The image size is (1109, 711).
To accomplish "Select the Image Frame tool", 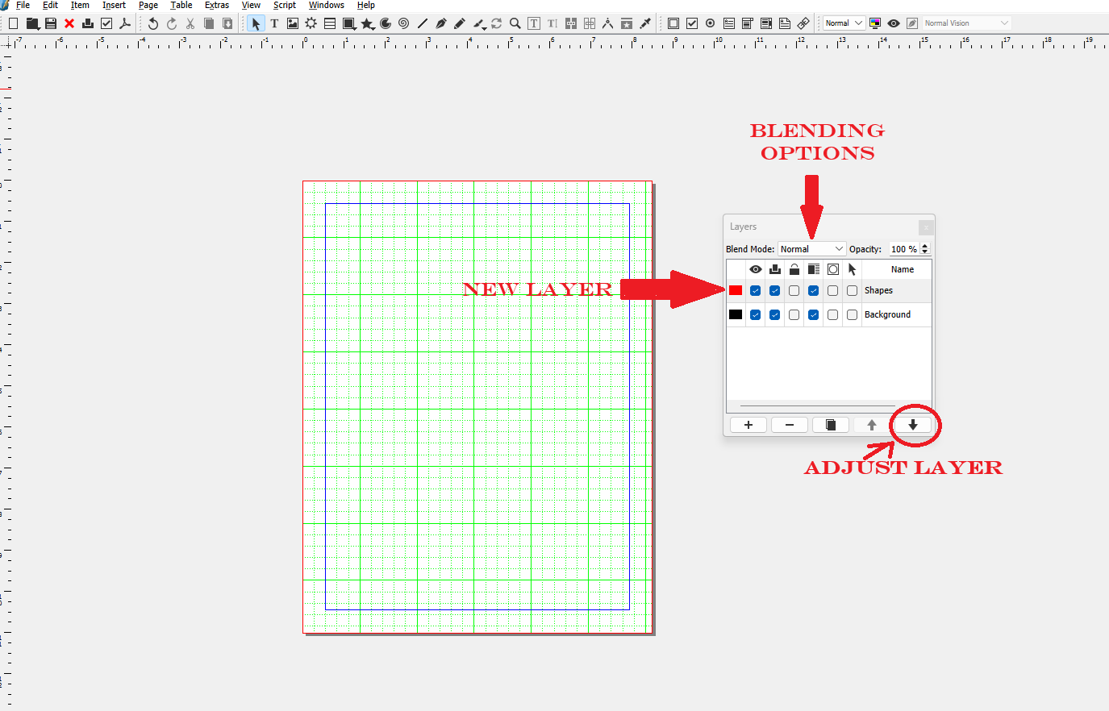I will (293, 23).
